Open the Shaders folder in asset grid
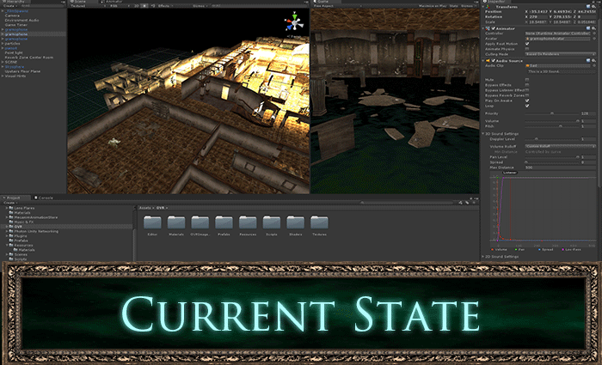 tap(295, 222)
